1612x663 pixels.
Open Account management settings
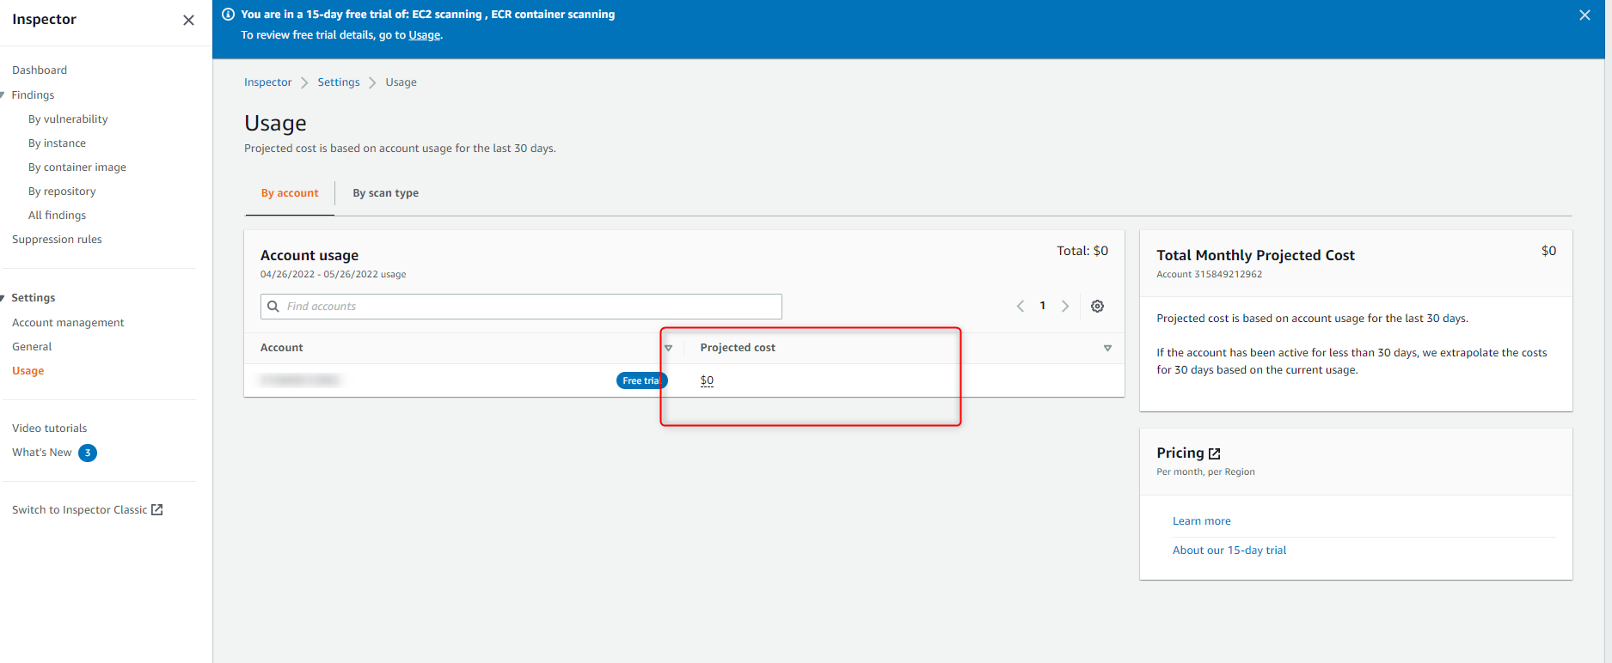point(68,323)
